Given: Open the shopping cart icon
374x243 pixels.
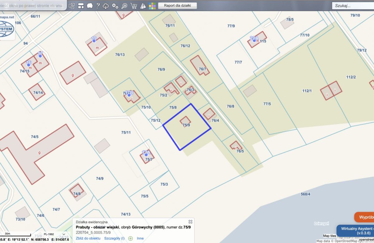Looking at the screenshot, I should pos(134,6).
